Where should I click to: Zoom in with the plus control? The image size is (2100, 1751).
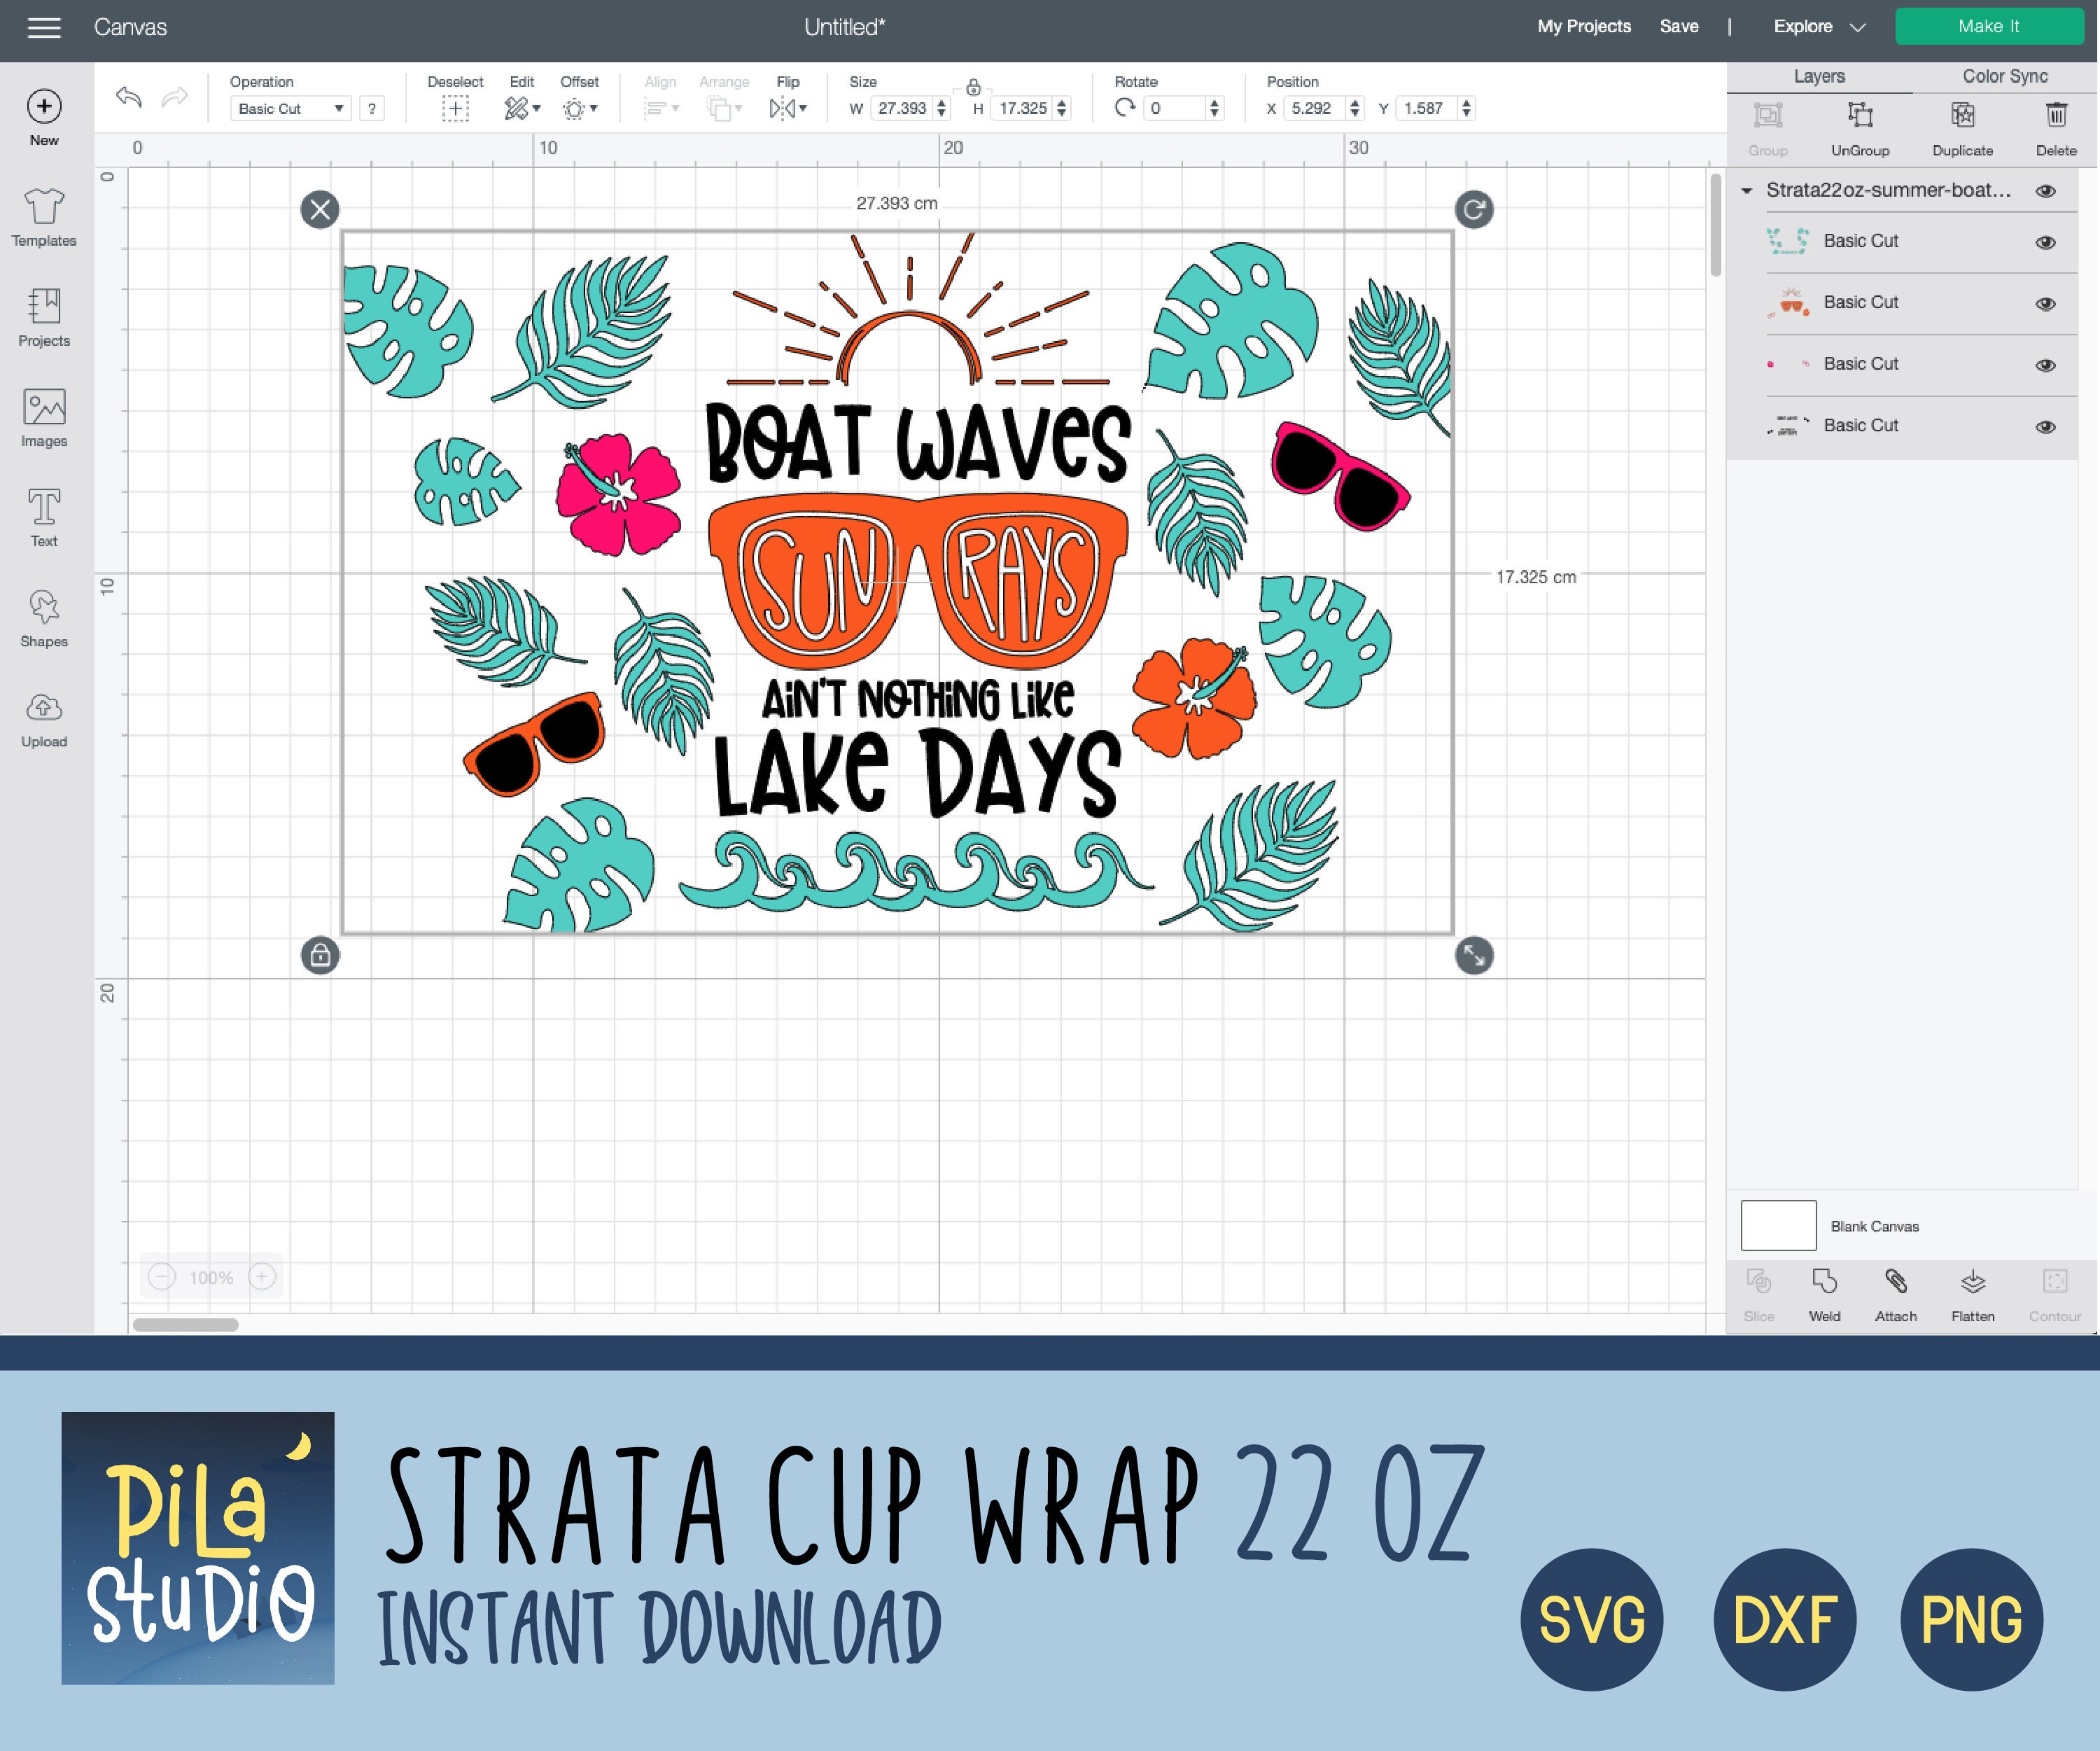point(262,1277)
